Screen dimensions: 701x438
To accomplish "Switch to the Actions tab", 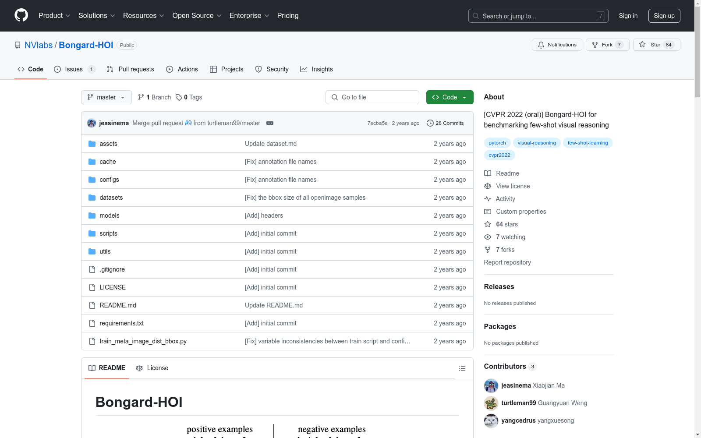I will point(182,69).
